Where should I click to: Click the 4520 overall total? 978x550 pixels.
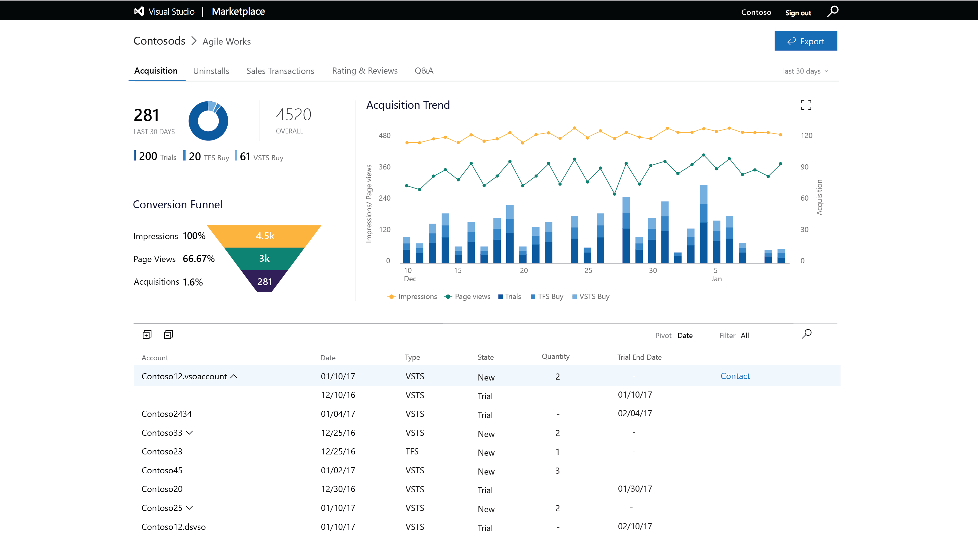pos(294,115)
